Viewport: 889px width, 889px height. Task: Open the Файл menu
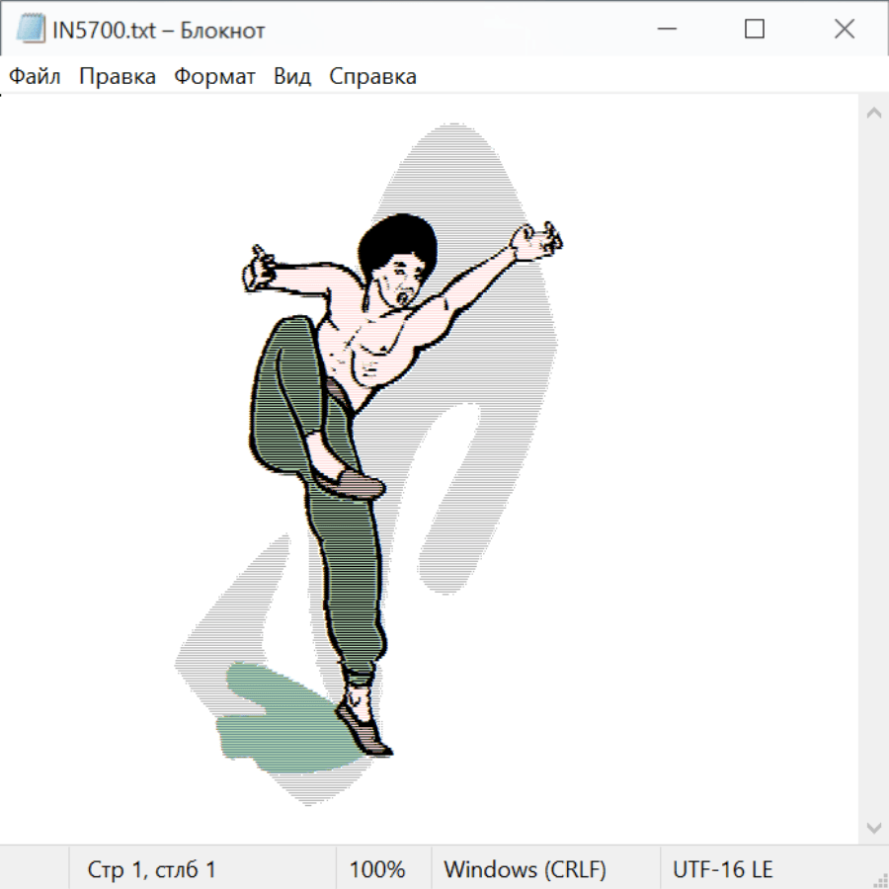click(x=35, y=77)
